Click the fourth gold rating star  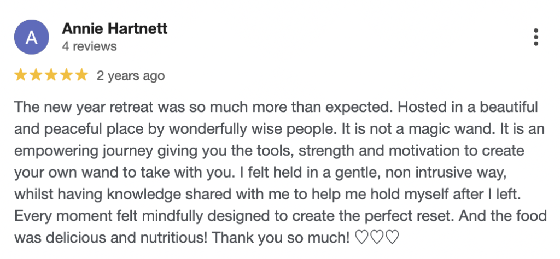(66, 75)
